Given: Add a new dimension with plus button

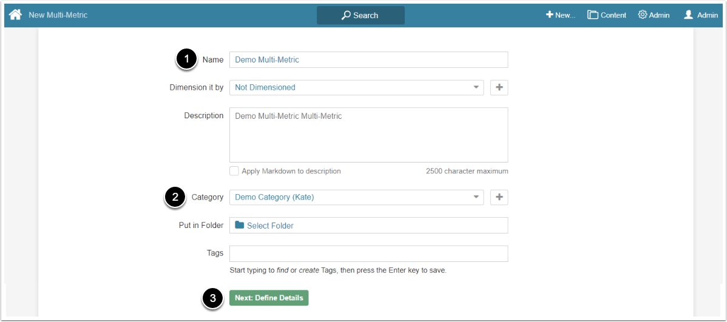Looking at the screenshot, I should (499, 87).
